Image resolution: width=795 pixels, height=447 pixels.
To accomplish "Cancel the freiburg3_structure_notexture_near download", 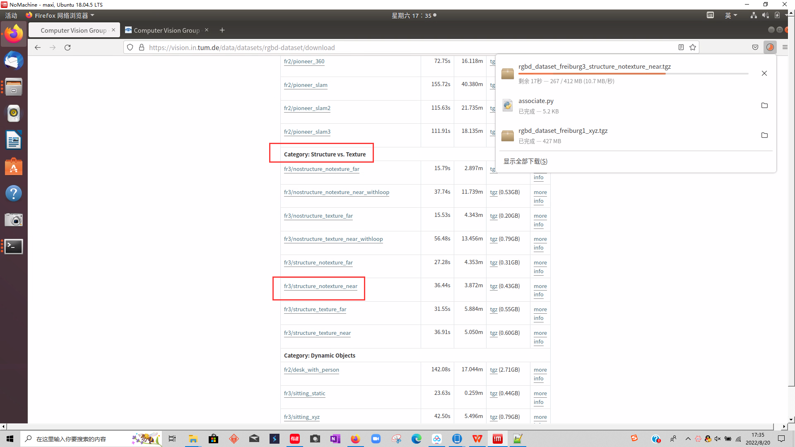I will pyautogui.click(x=764, y=73).
